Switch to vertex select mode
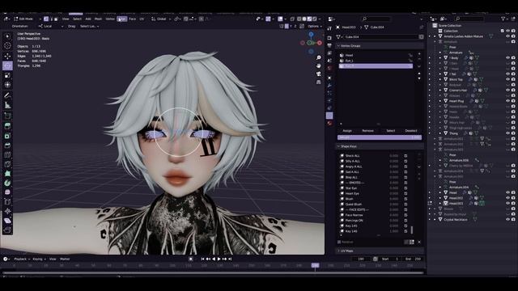The width and height of the screenshot is (518, 291). (x=46, y=19)
